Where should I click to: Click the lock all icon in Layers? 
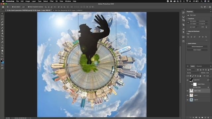(200, 76)
